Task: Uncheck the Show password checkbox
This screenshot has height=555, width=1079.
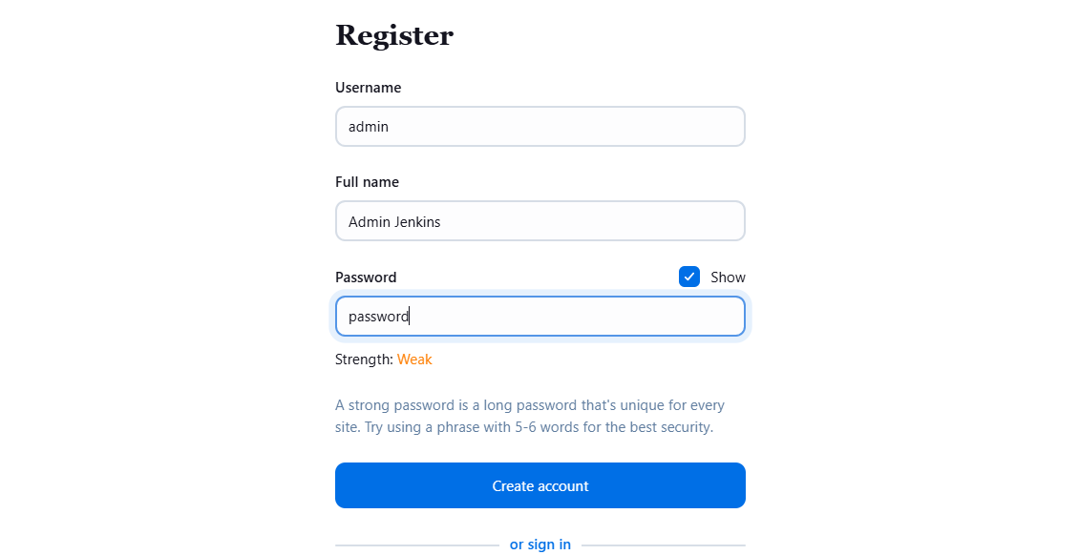Action: point(688,277)
